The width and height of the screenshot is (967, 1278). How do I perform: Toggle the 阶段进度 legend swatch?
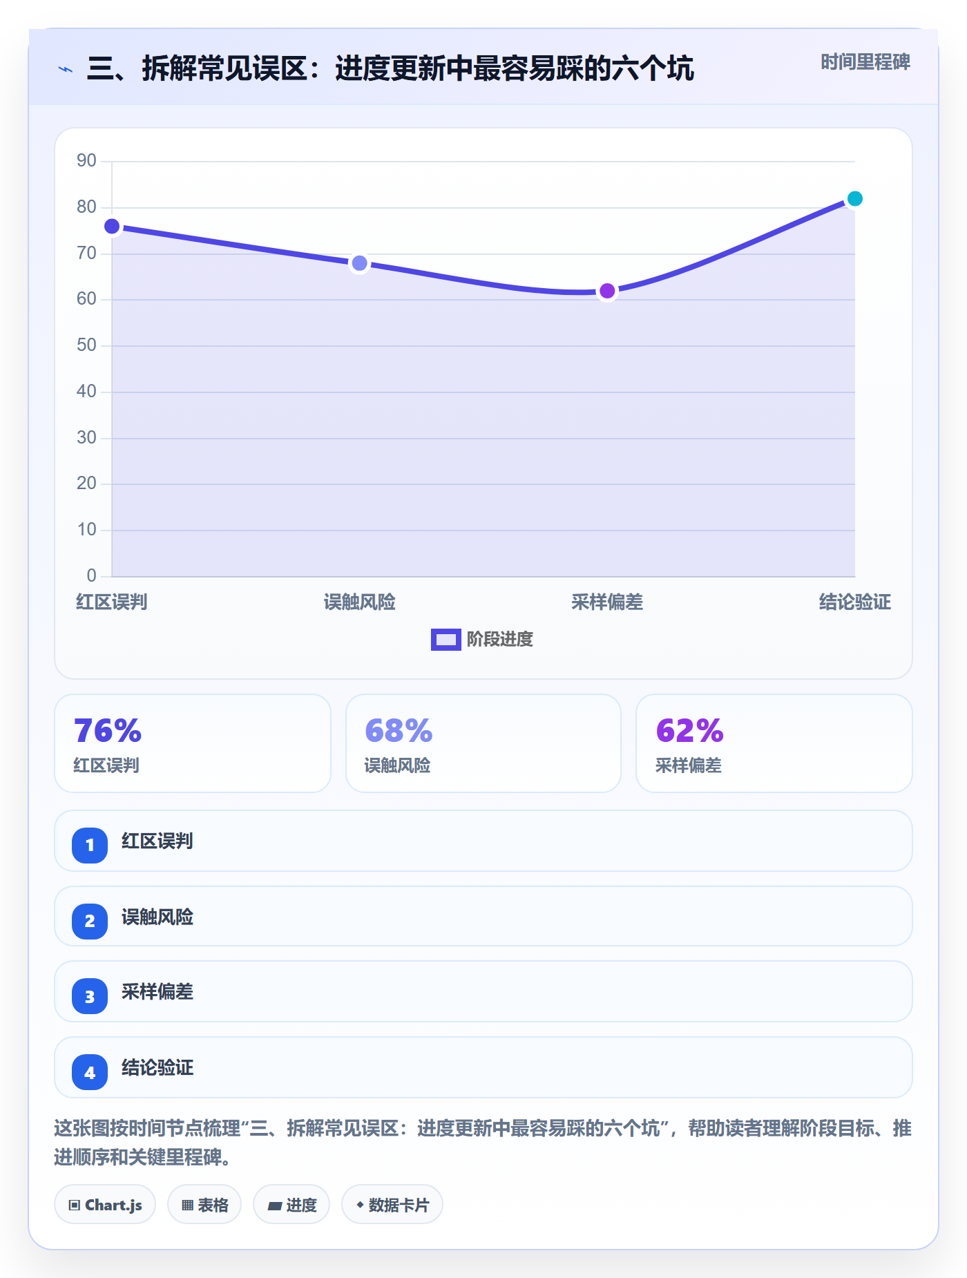[x=446, y=640]
